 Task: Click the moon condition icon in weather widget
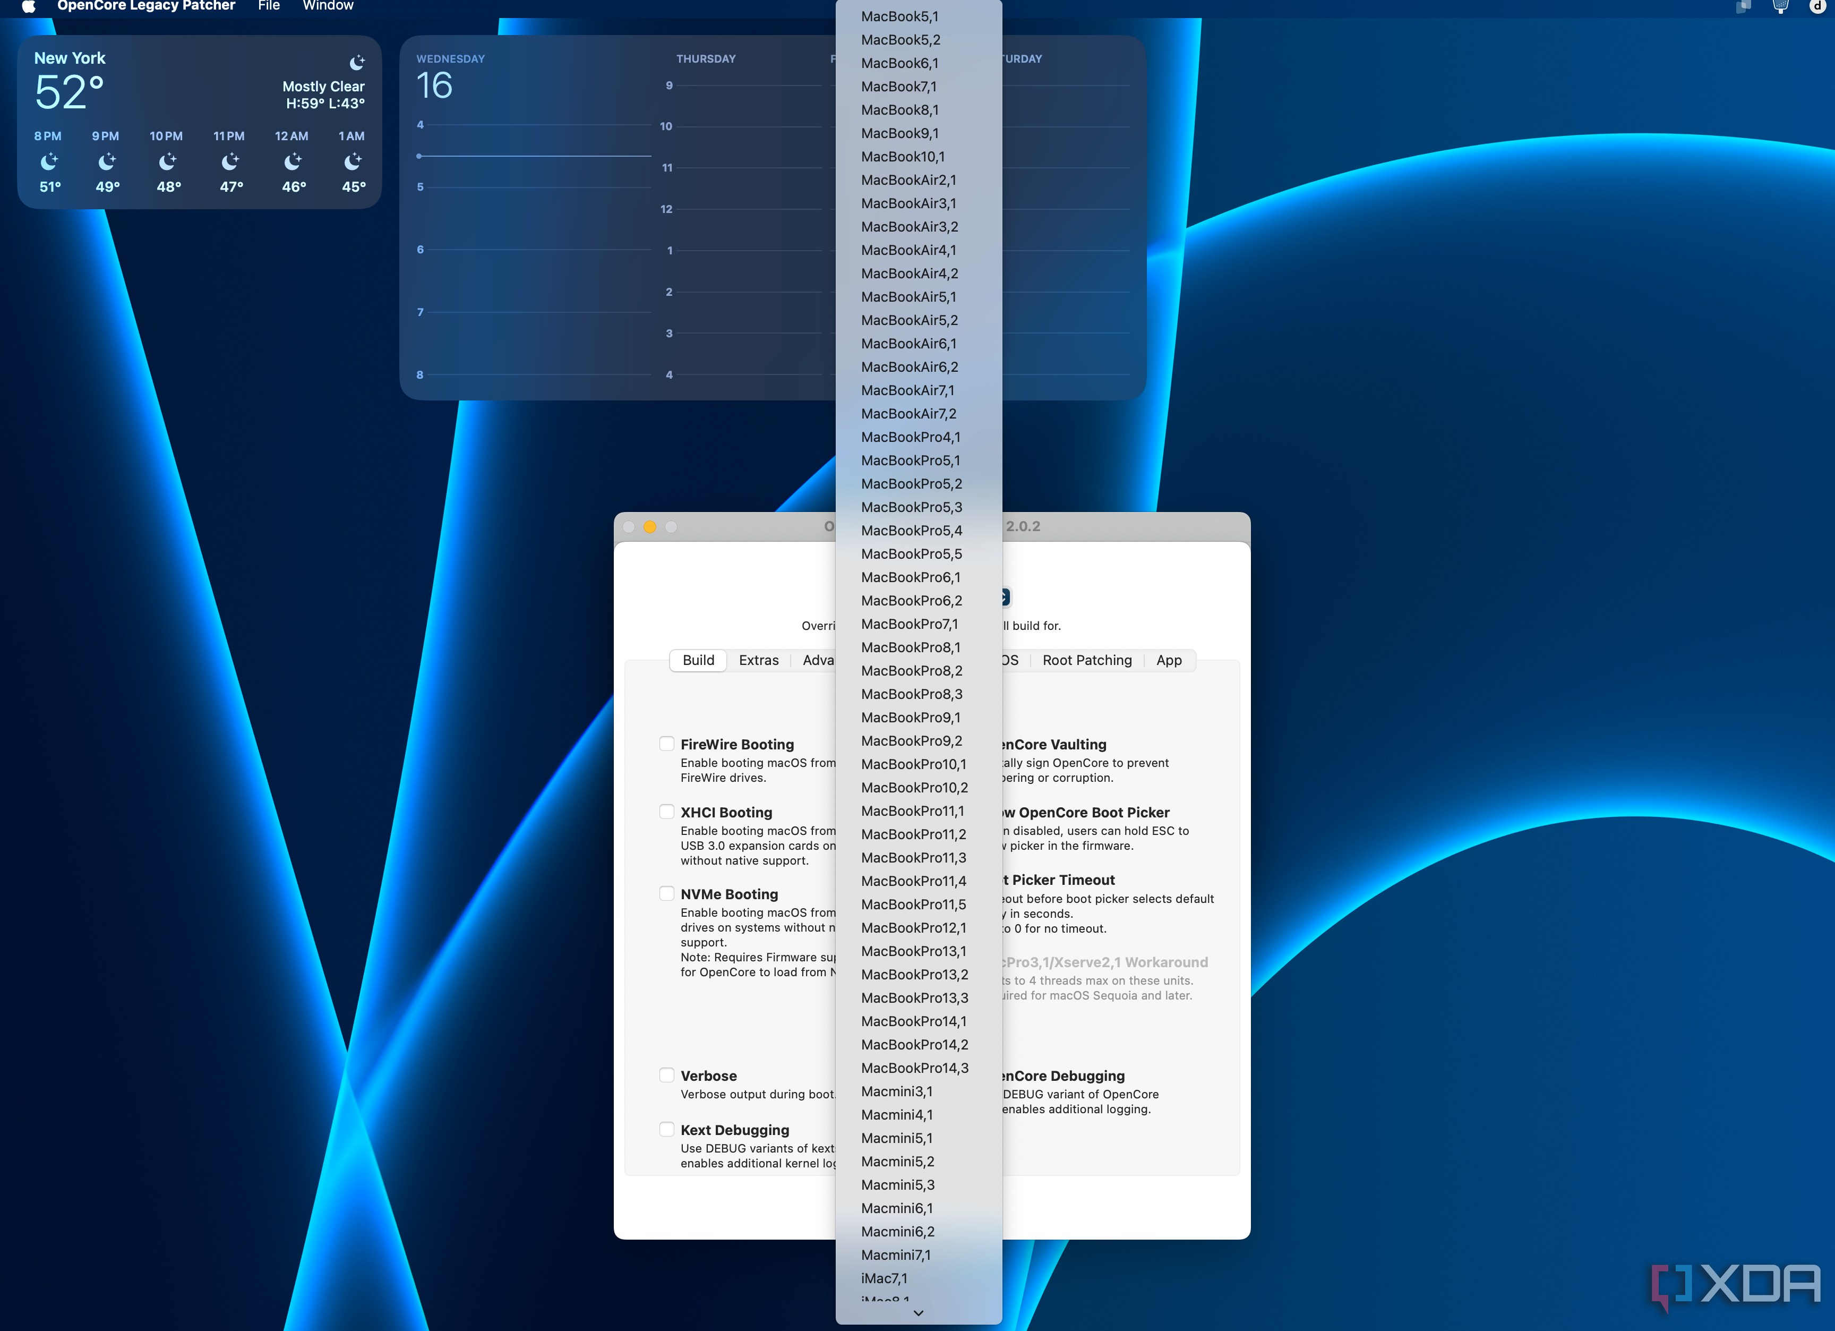[x=357, y=62]
